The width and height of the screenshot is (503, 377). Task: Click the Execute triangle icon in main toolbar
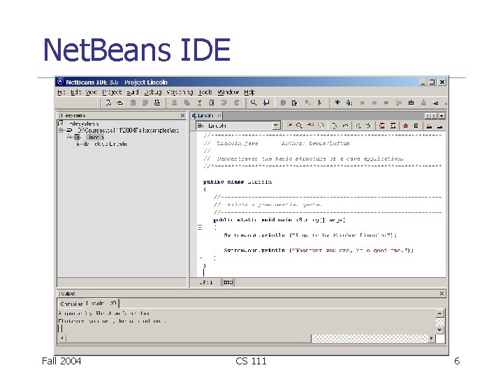(x=320, y=103)
